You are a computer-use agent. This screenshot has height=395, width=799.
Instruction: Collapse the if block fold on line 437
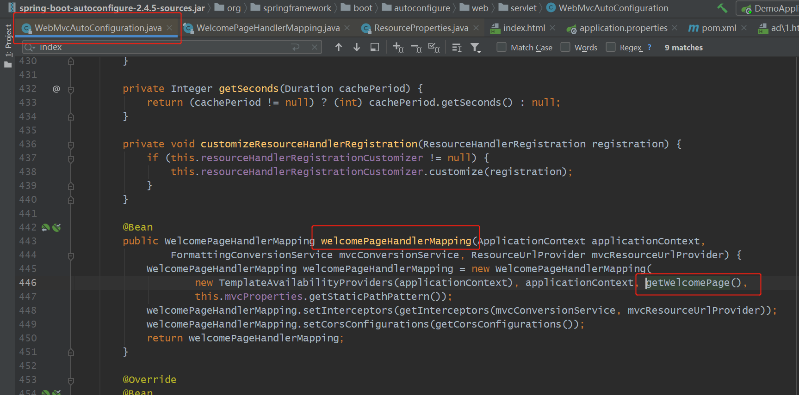(x=71, y=158)
